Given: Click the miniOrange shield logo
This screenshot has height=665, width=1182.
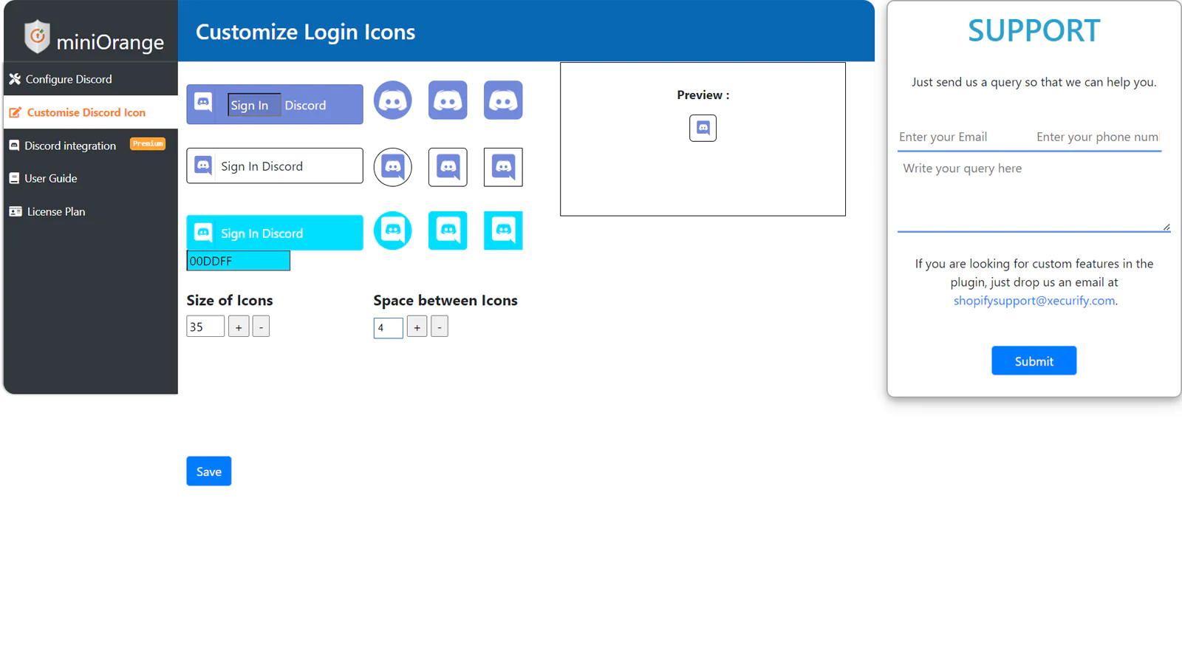Looking at the screenshot, I should [37, 37].
